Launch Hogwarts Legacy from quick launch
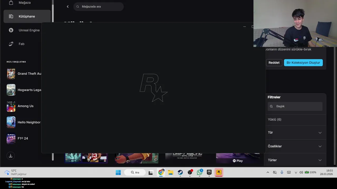The image size is (337, 189). [x=24, y=90]
